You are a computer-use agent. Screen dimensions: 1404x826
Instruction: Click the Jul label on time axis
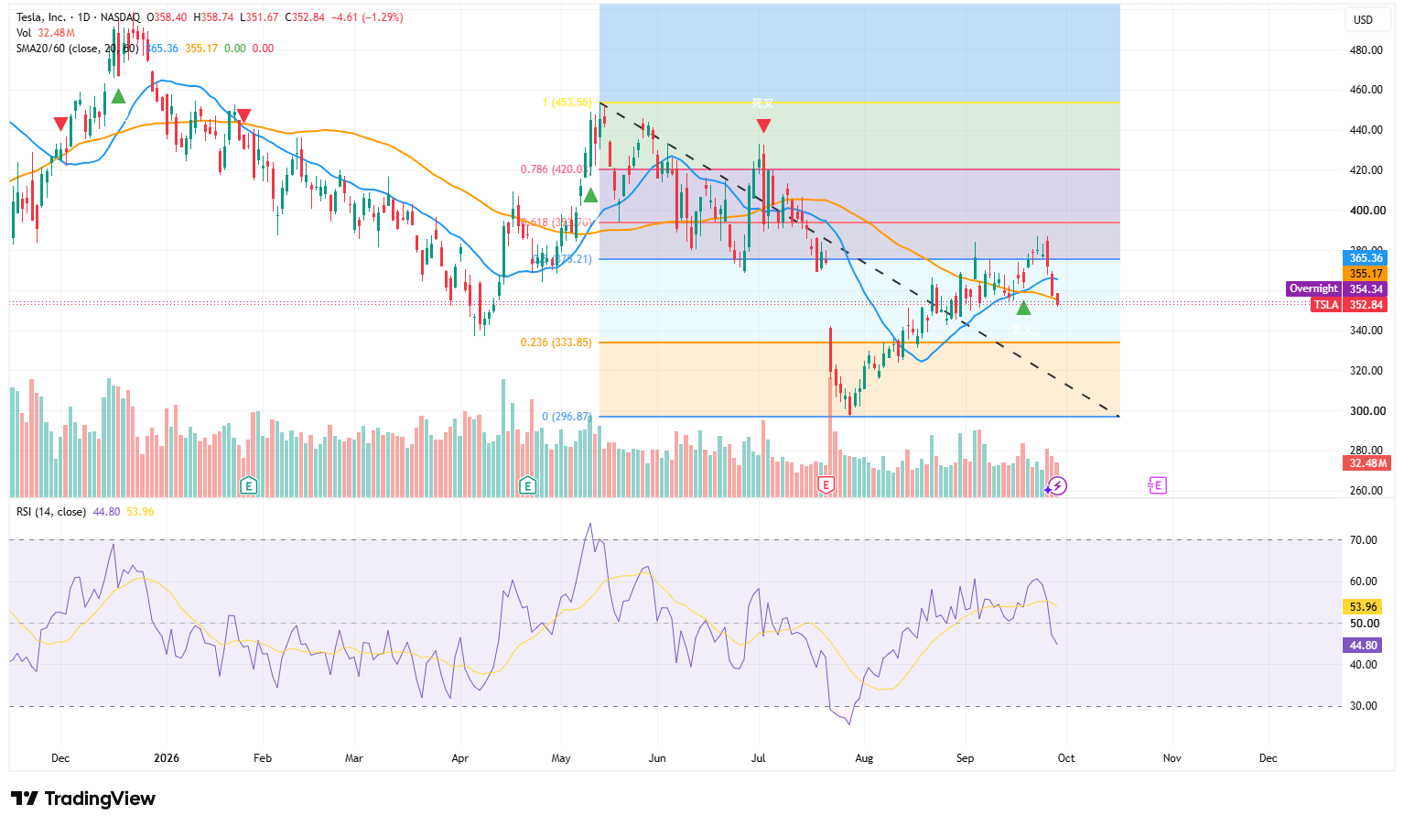[759, 758]
